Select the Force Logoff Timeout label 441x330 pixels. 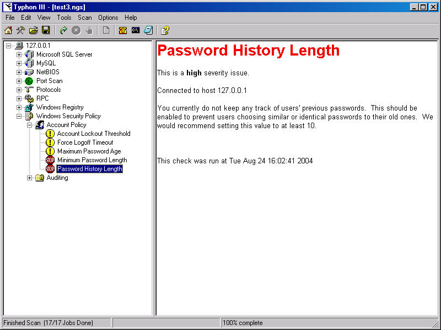[85, 142]
